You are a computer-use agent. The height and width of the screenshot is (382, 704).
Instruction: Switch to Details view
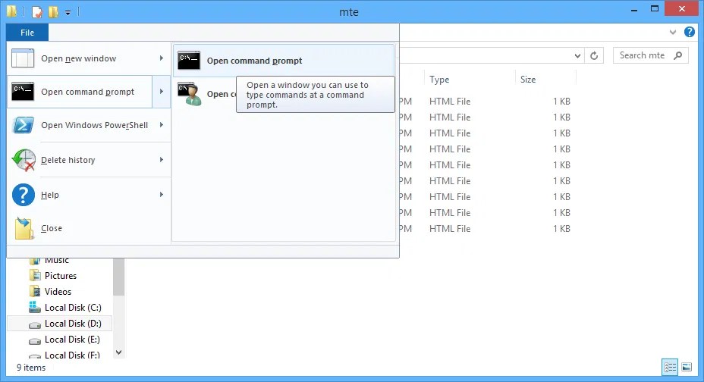click(670, 367)
